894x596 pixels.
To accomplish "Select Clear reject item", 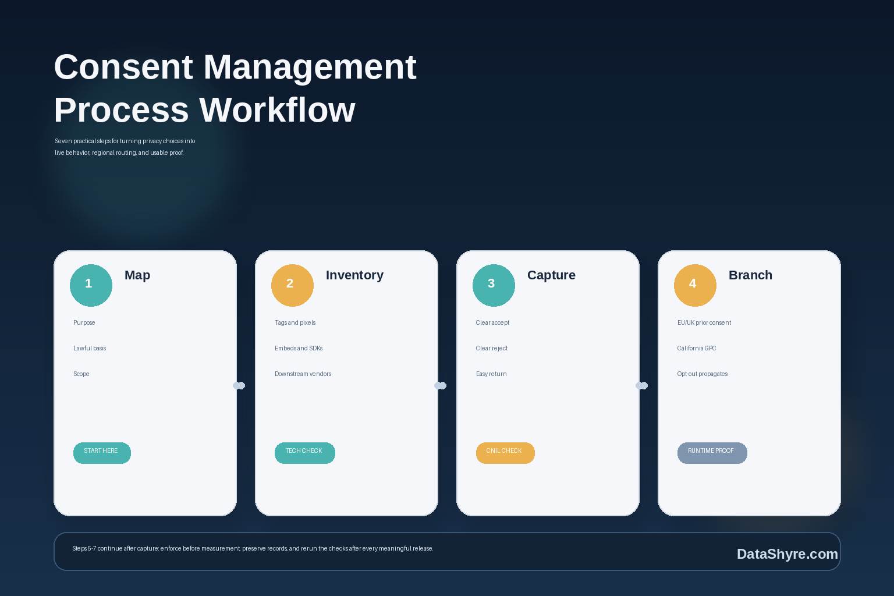I will pos(492,348).
